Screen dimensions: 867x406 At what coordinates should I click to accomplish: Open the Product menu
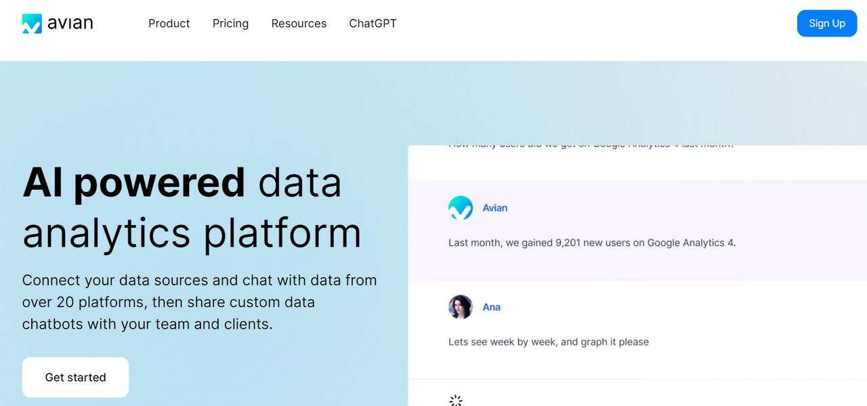click(x=169, y=24)
